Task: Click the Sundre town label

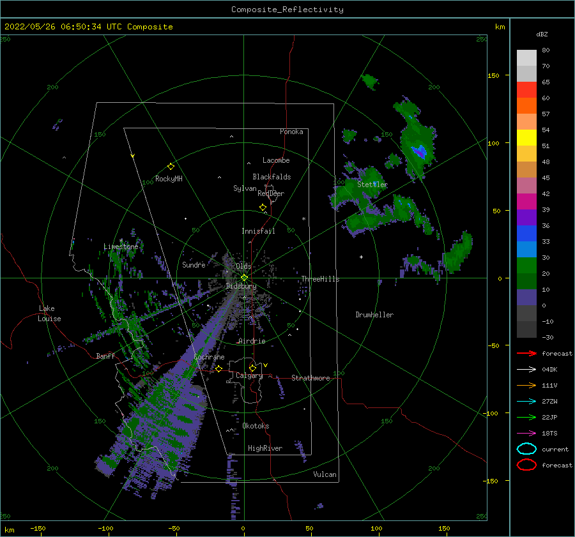Action: [x=194, y=264]
